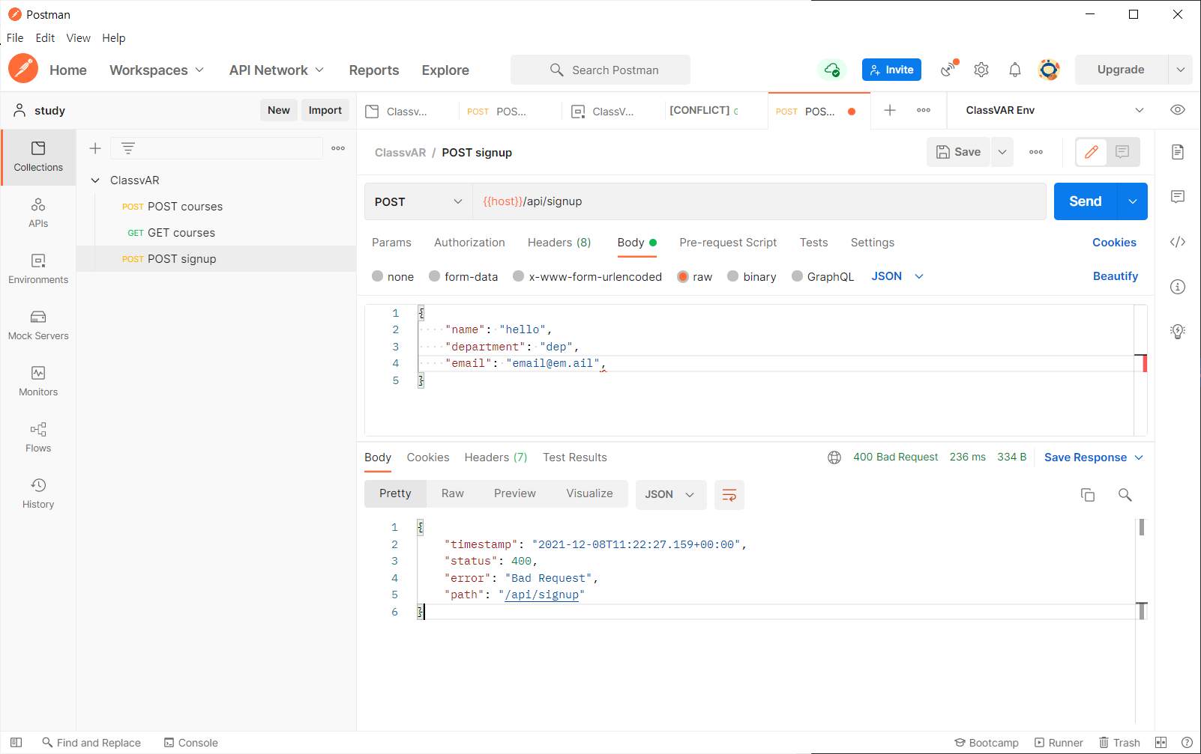The image size is (1201, 754).
Task: Open settings gear icon
Action: pos(981,70)
